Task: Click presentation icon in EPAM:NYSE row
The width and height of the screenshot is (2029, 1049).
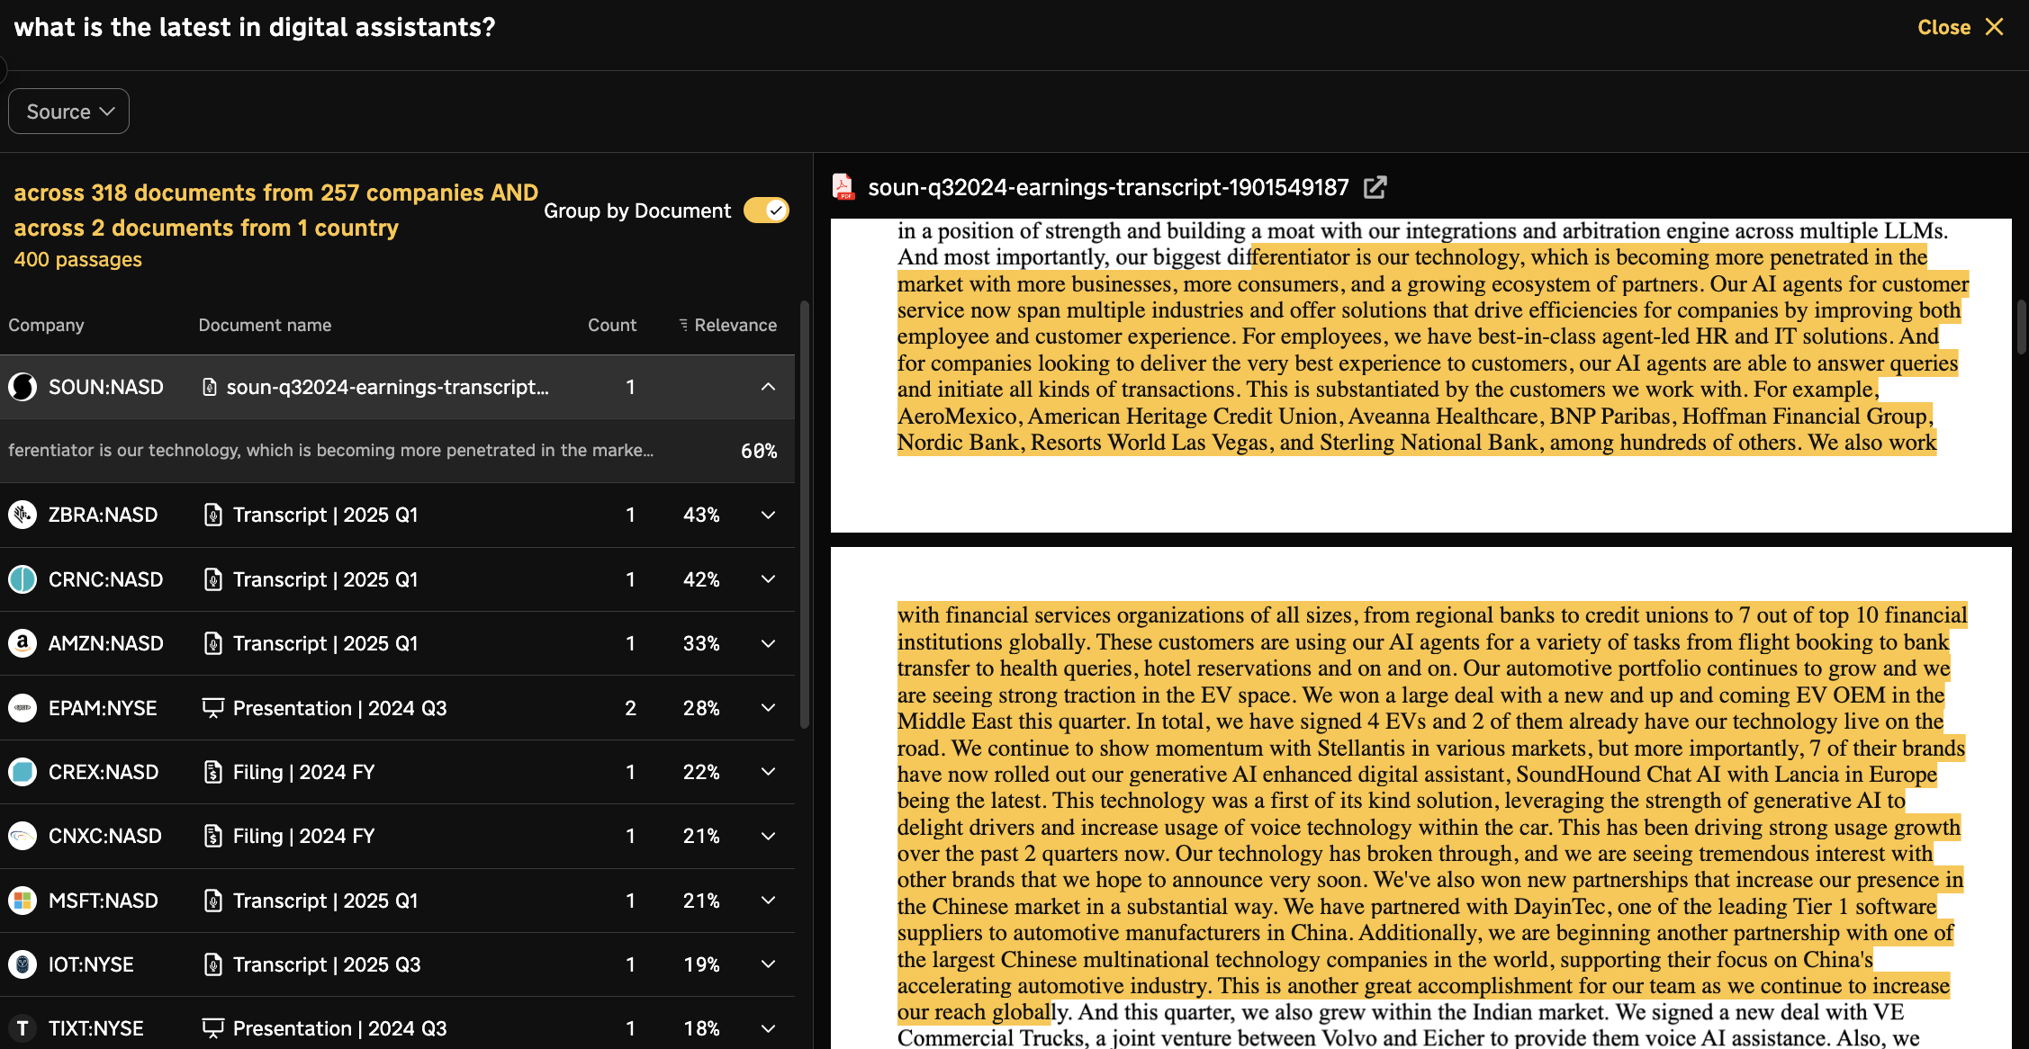Action: point(212,708)
